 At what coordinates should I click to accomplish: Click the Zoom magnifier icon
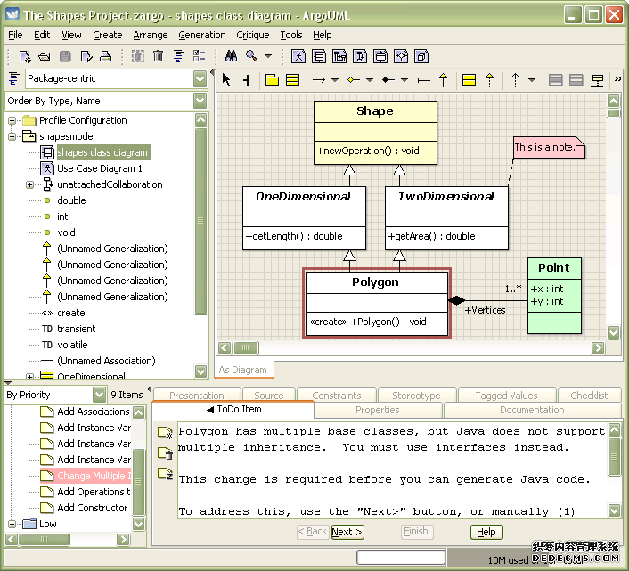252,56
